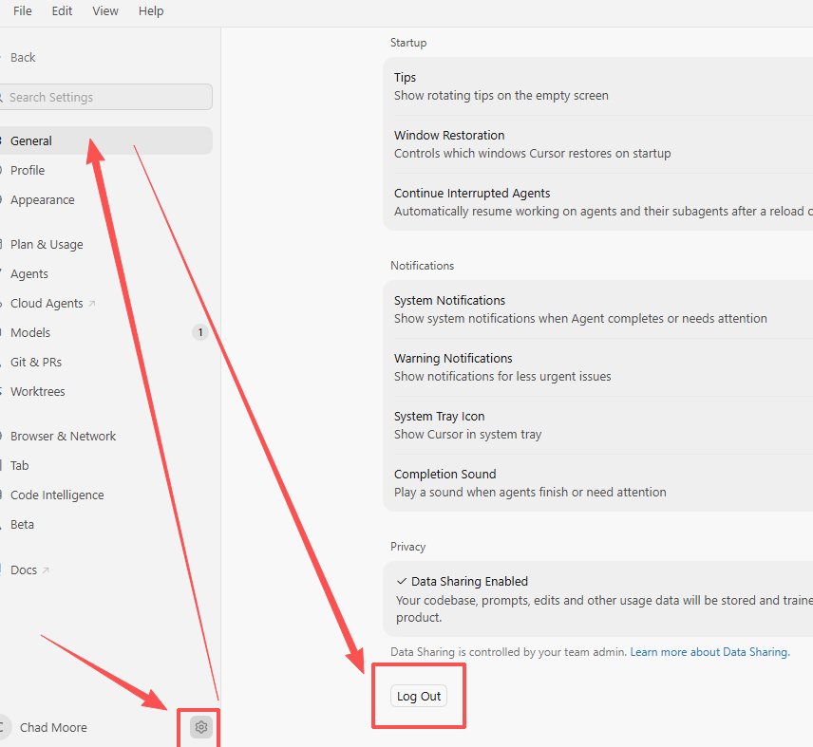813x747 pixels.
Task: Switch to the Beta settings section
Action: 22,525
